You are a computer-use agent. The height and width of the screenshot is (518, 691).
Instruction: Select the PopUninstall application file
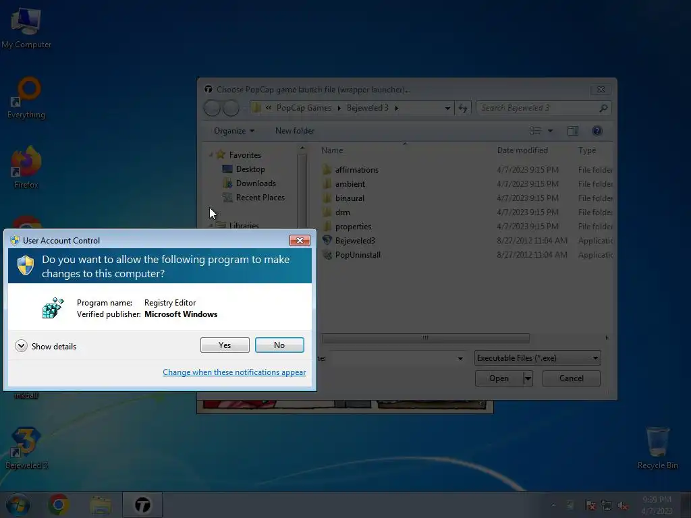(358, 254)
